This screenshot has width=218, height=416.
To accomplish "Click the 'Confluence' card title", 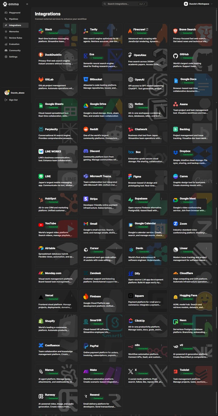I will click(x=52, y=345).
